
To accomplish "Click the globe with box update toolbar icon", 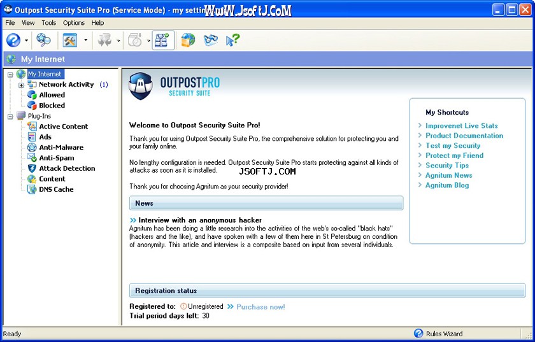I will [188, 40].
